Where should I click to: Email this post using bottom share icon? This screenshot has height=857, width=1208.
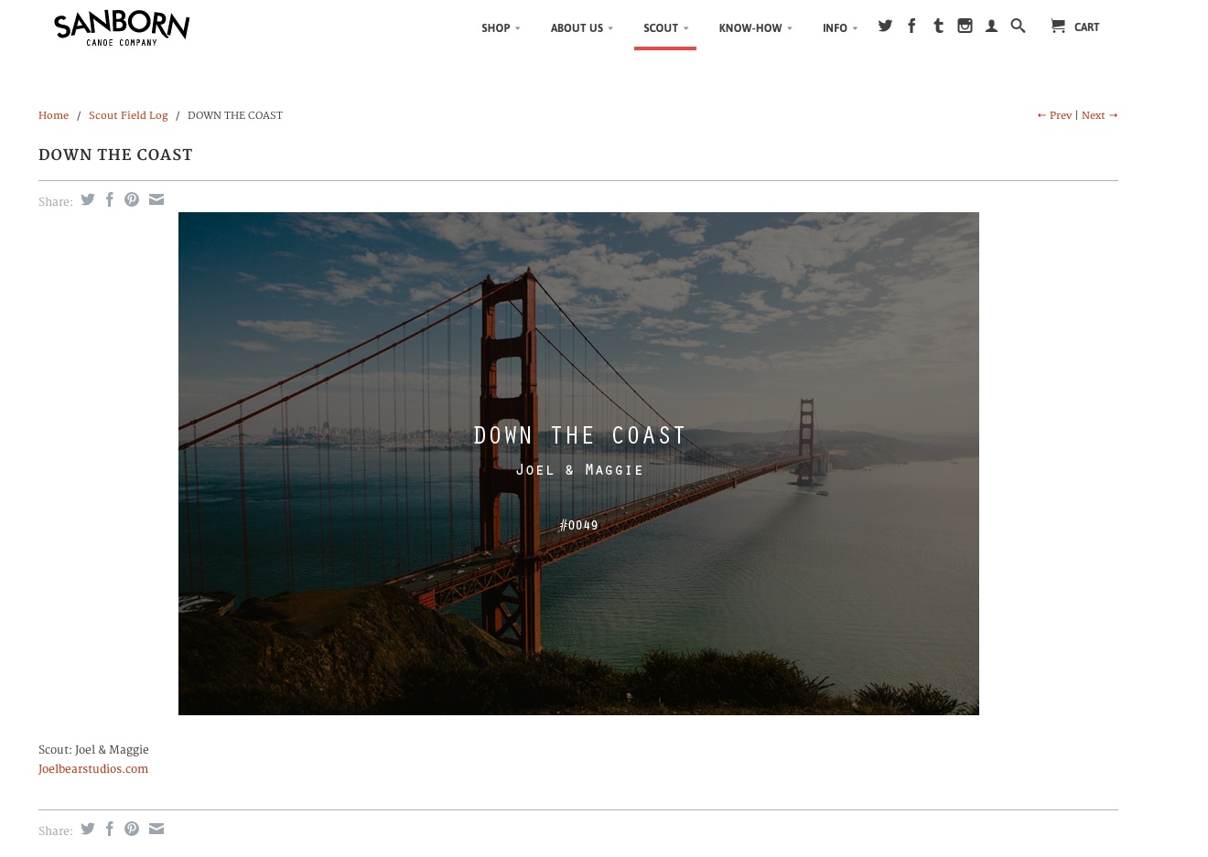156,829
